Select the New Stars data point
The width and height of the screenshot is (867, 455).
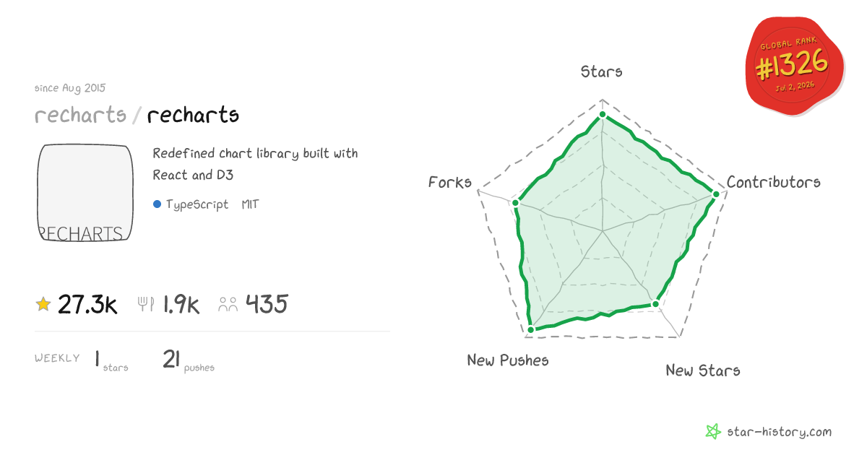click(x=656, y=304)
